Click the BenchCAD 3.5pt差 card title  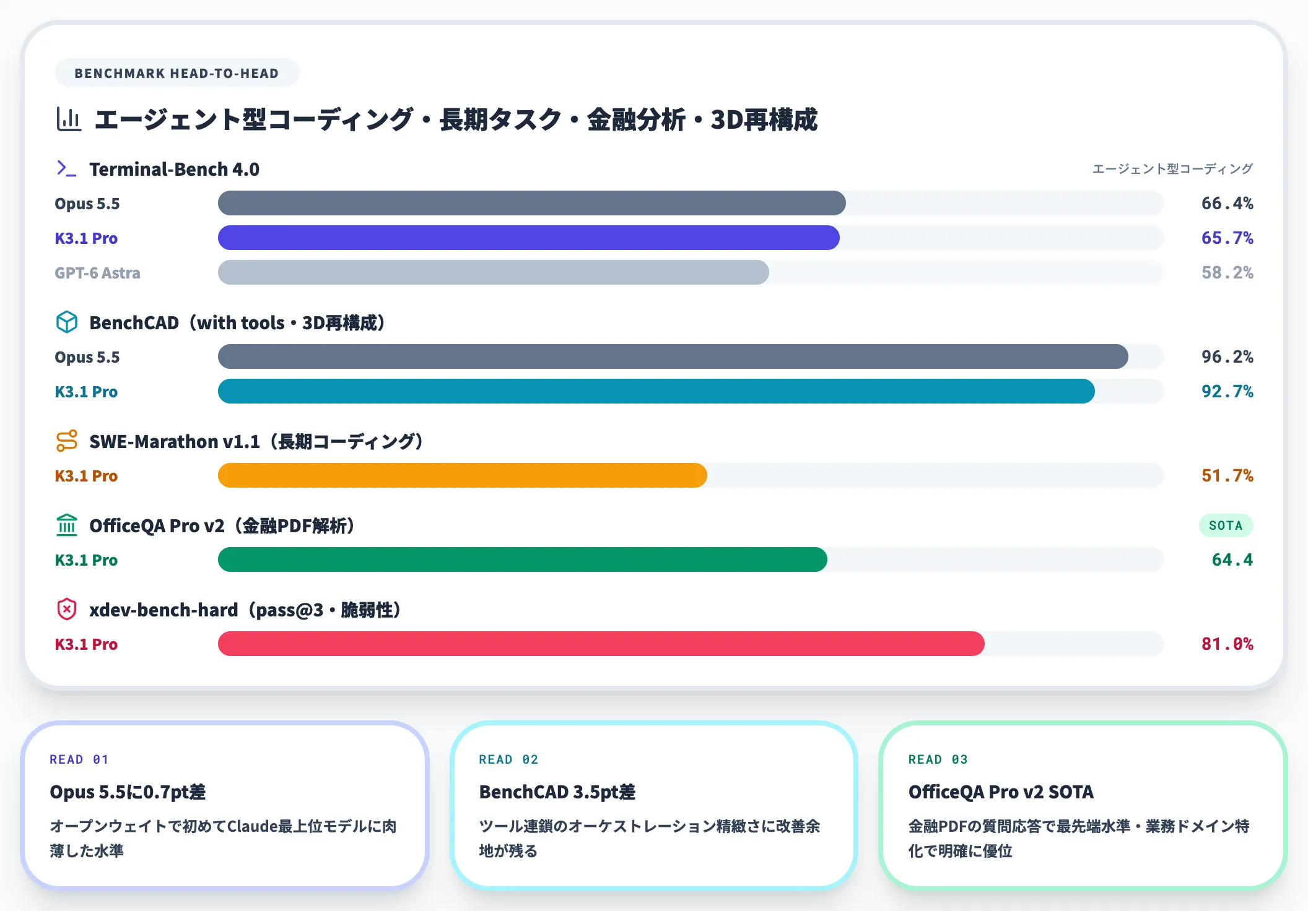coord(557,792)
